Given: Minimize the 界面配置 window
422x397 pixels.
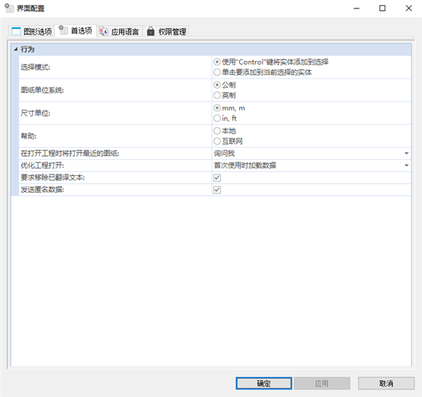Looking at the screenshot, I should coord(356,8).
